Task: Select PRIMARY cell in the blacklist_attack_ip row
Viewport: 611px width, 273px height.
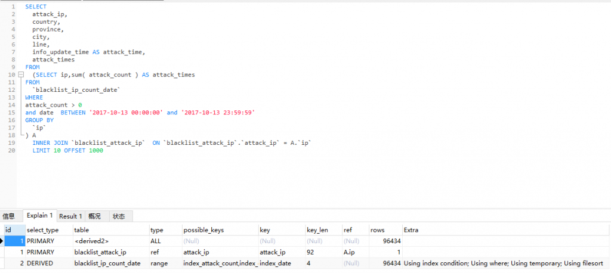Action: tap(49, 252)
